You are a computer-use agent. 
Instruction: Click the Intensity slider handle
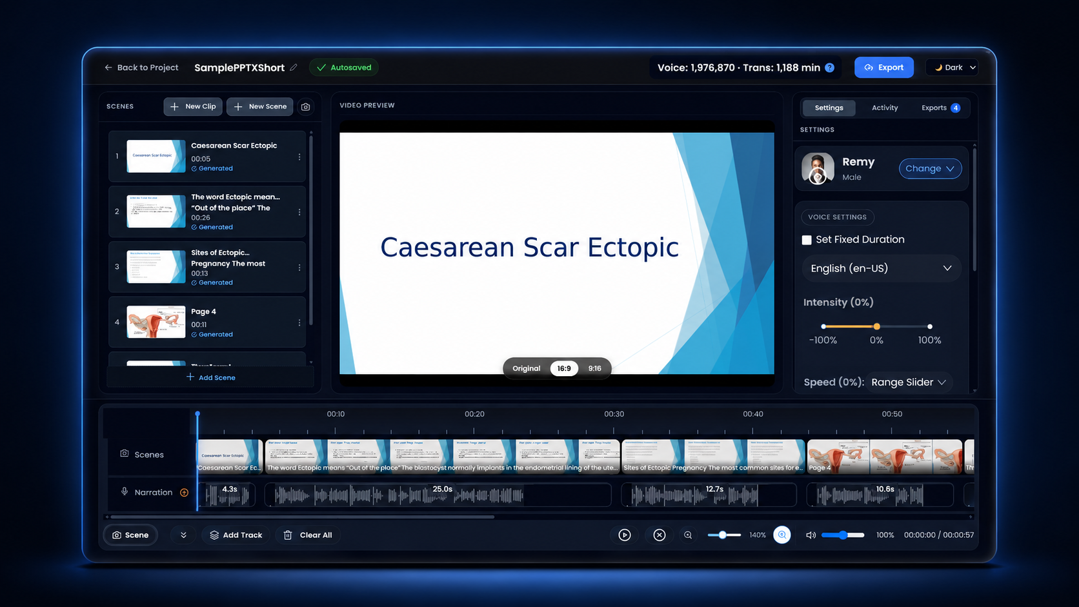[876, 326]
